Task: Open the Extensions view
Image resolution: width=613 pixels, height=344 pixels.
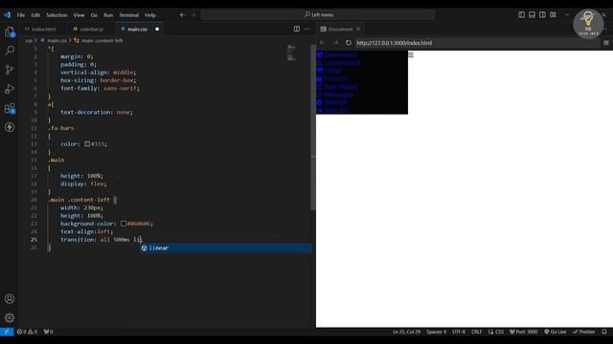Action: pyautogui.click(x=10, y=108)
